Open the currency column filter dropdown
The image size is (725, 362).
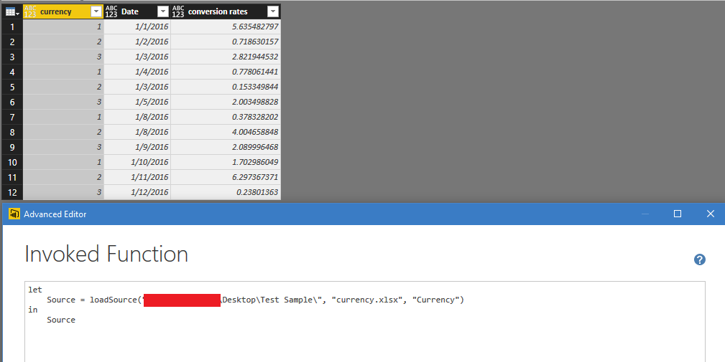(x=96, y=11)
